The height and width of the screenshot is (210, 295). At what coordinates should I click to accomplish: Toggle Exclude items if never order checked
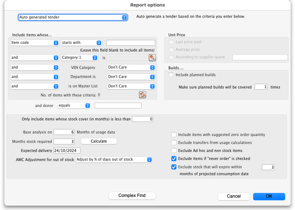coord(174,158)
